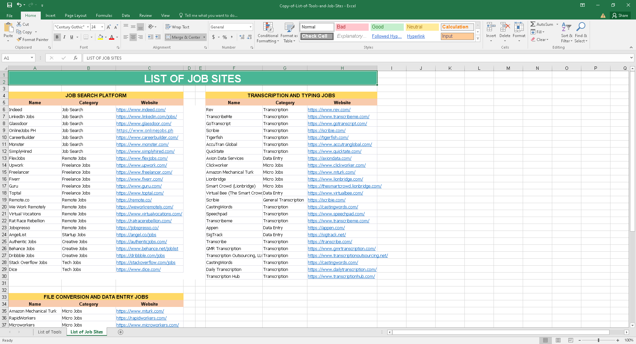Click the Insert Function fx button
The width and height of the screenshot is (636, 344).
point(76,58)
